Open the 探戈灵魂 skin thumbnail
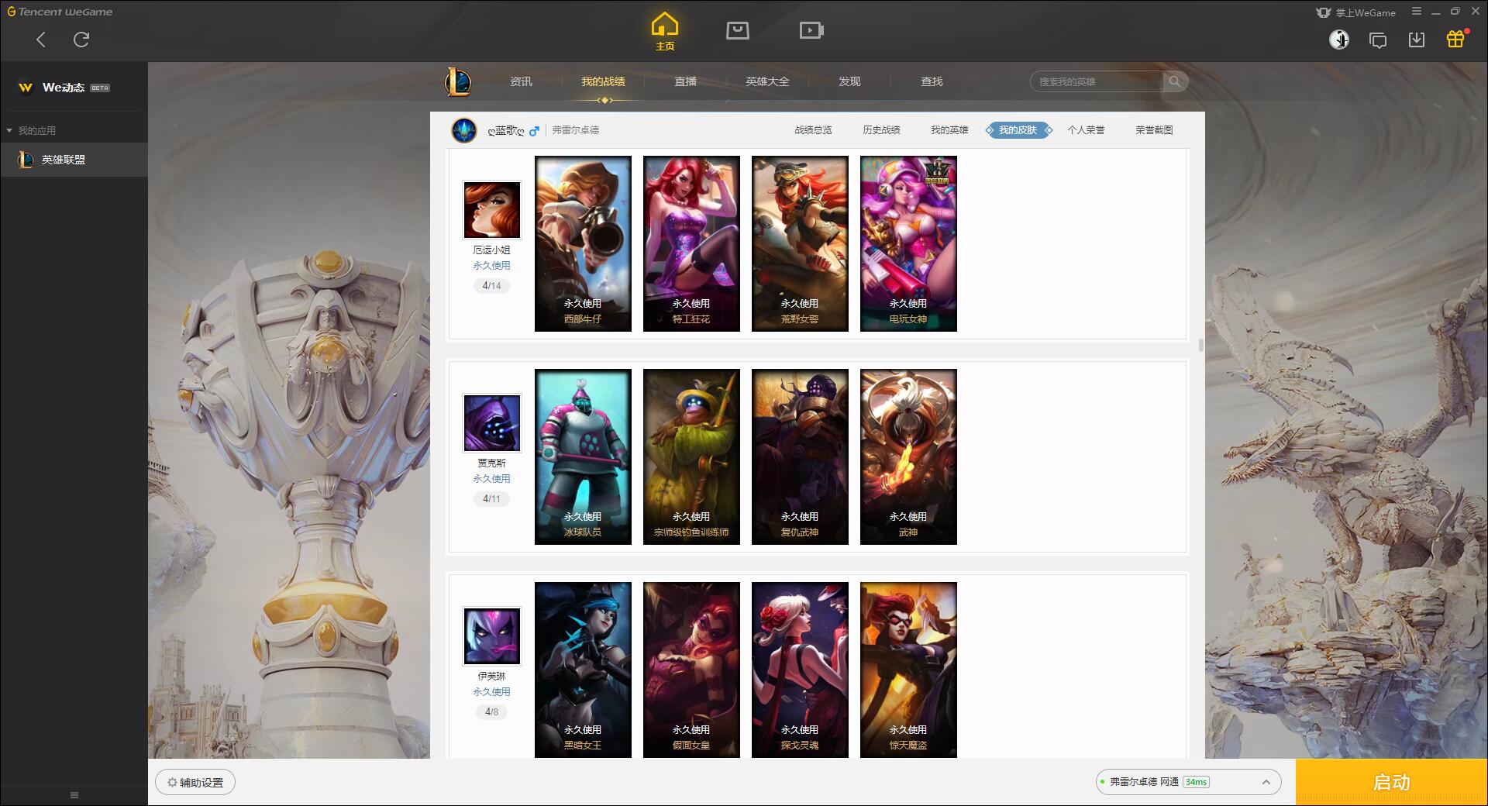 pyautogui.click(x=800, y=670)
